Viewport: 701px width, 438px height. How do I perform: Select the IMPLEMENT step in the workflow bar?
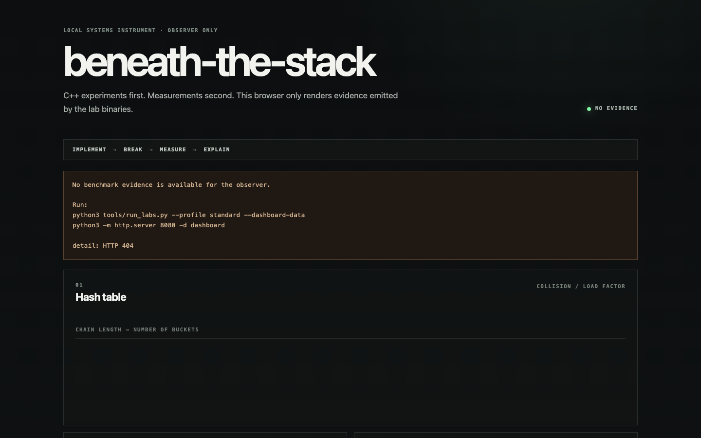(x=89, y=149)
